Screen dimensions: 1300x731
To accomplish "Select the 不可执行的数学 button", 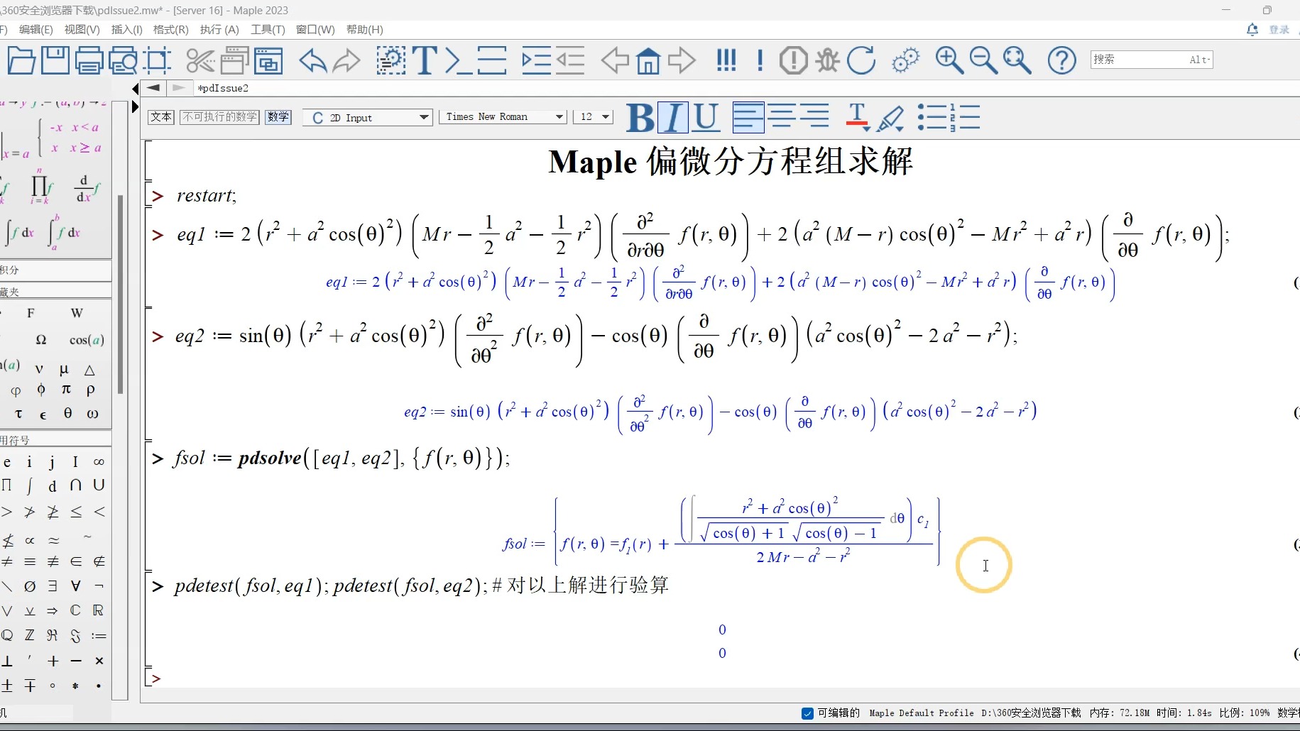I will click(x=219, y=117).
